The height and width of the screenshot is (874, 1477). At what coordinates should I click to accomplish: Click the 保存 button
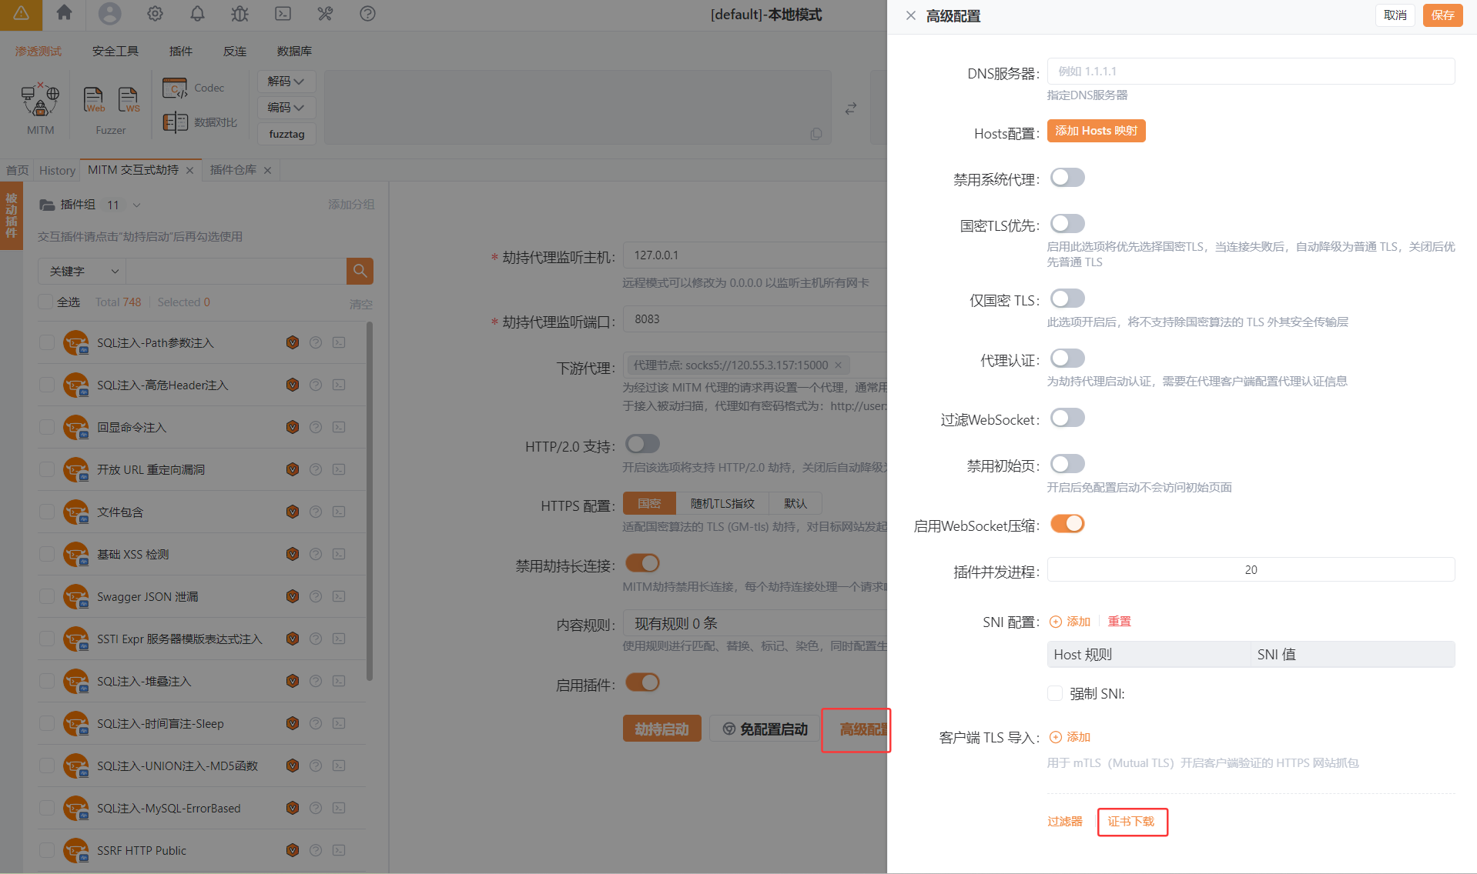[x=1442, y=15]
